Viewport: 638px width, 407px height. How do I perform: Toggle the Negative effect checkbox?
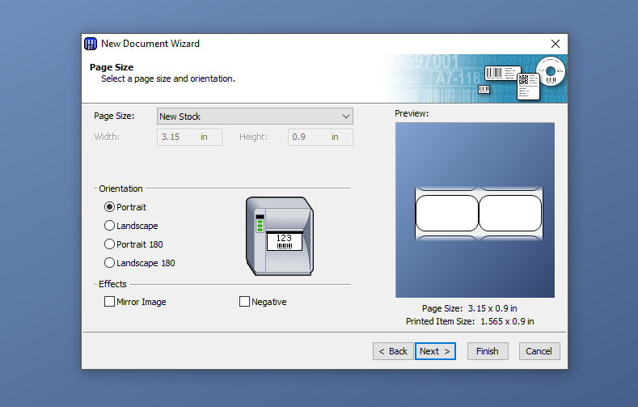click(245, 302)
